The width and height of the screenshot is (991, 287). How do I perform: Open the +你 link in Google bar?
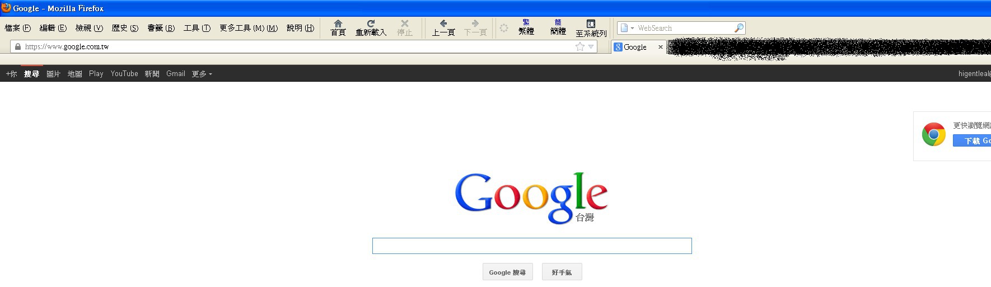[x=11, y=74]
